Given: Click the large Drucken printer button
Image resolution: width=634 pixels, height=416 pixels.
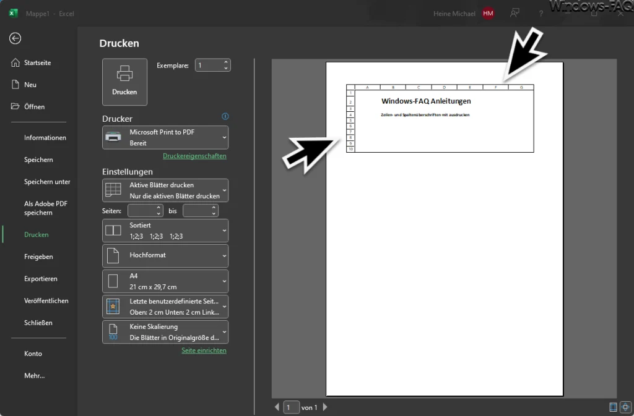Looking at the screenshot, I should point(124,82).
